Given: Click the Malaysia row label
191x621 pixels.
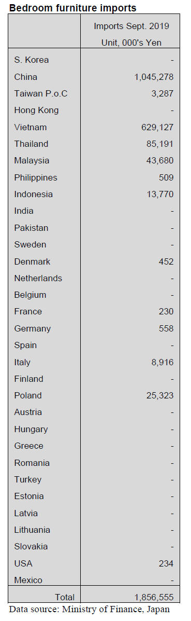Looking at the screenshot, I should tap(32, 160).
